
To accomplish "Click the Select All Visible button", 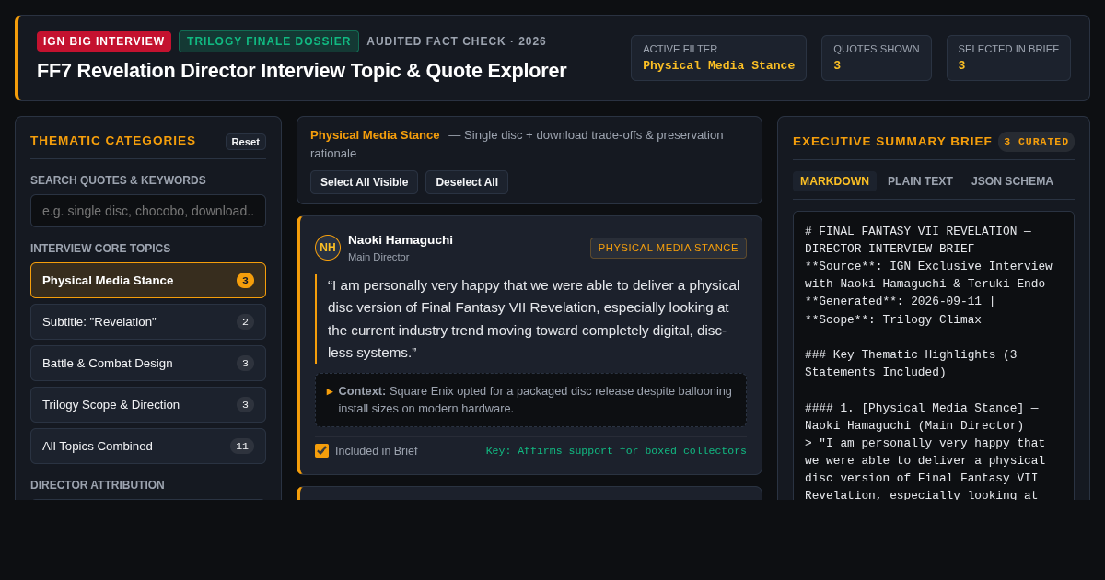I will (x=364, y=182).
